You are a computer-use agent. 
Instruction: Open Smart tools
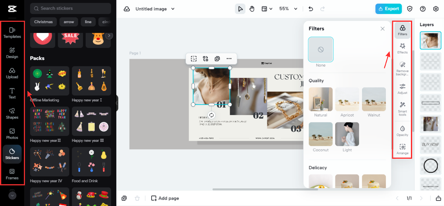point(402,108)
